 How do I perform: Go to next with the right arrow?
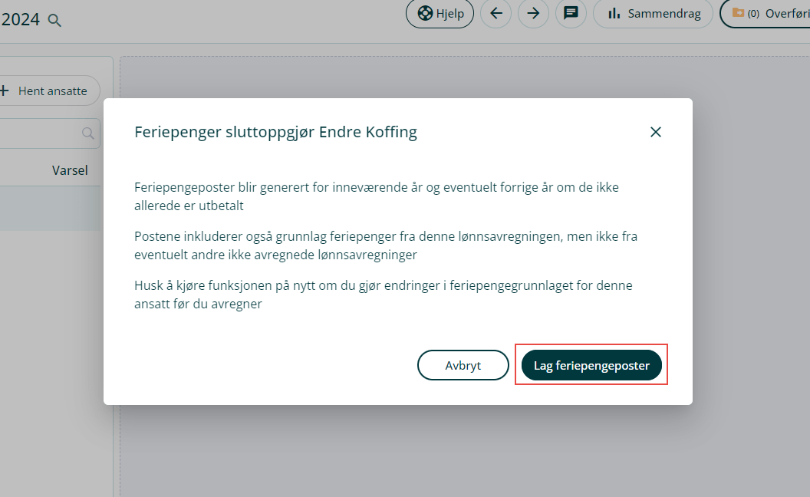[x=533, y=14]
